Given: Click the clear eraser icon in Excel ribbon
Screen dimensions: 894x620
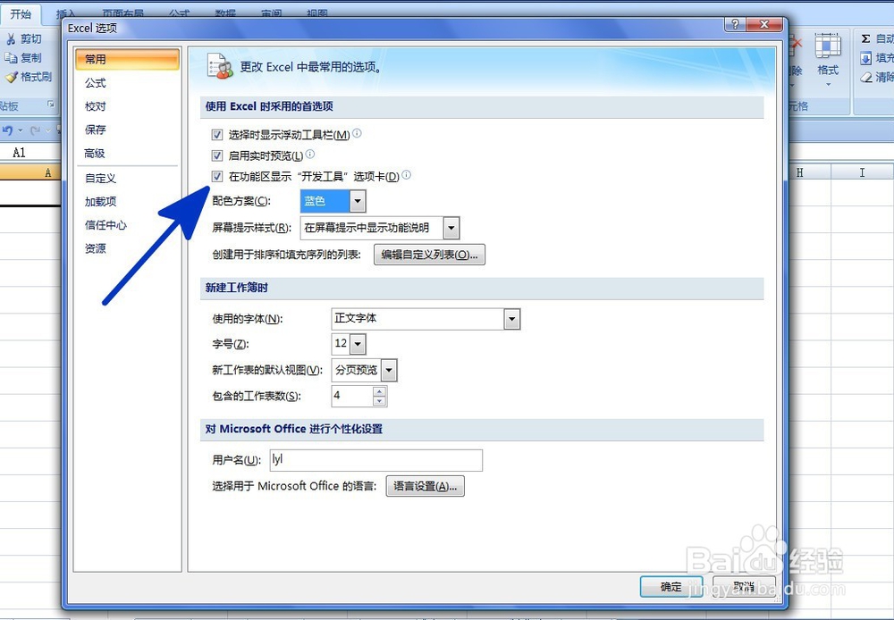Looking at the screenshot, I should point(866,77).
